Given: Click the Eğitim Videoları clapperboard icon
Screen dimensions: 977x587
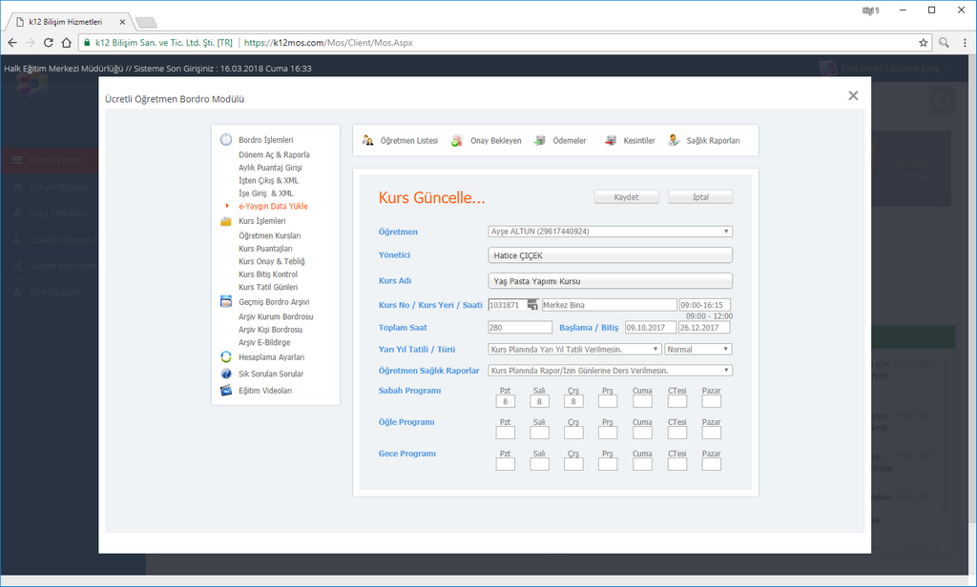Looking at the screenshot, I should point(225,391).
